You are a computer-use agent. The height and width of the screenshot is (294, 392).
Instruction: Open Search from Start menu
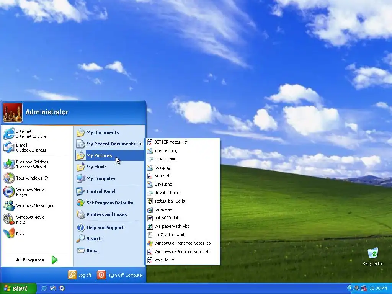pos(109,239)
